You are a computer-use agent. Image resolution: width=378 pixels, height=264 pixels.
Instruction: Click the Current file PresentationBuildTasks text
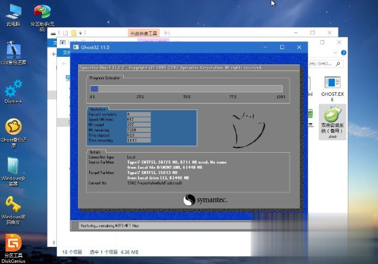[x=155, y=183]
